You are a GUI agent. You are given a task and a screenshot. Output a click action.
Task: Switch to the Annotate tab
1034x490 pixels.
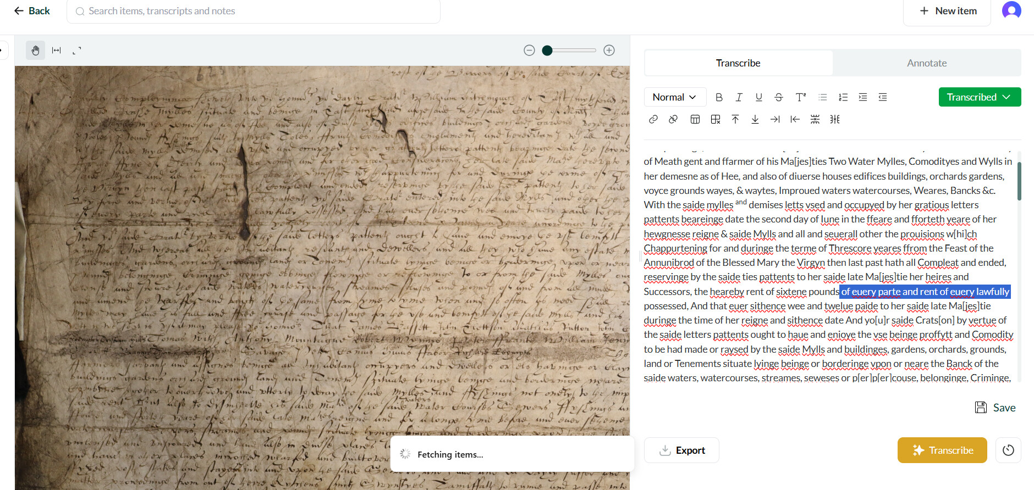tap(927, 63)
